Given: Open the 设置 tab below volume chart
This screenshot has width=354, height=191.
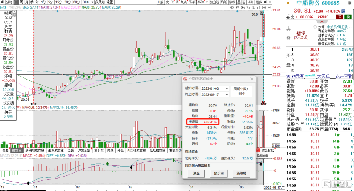Looking at the screenshot, I should coord(5,151).
